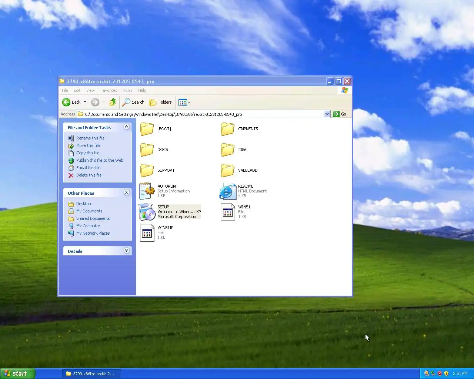Click the Go button next to Address
This screenshot has height=379, width=474.
[x=340, y=114]
